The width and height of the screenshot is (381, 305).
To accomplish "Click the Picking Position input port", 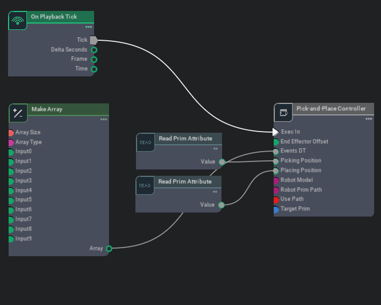I will click(276, 161).
